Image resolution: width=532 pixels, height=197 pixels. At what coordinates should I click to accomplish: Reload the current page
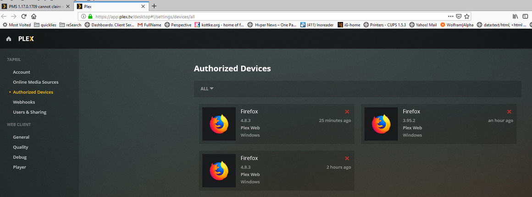(x=24, y=16)
